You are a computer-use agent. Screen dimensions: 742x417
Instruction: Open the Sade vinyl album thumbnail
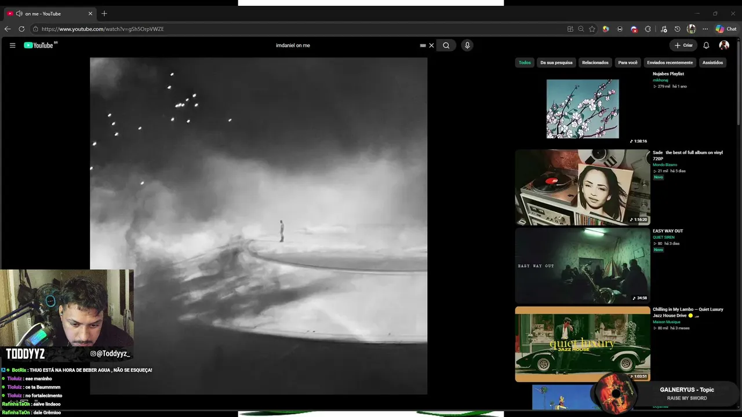(583, 187)
